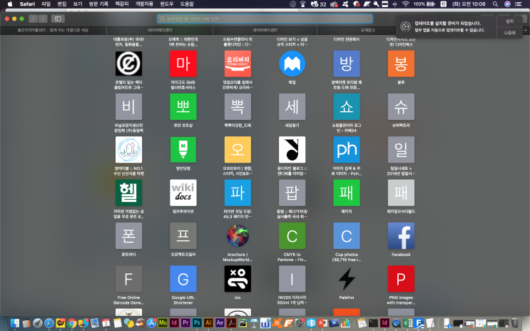Click 나중에 in the update notification
The image size is (530, 331).
pyautogui.click(x=509, y=33)
